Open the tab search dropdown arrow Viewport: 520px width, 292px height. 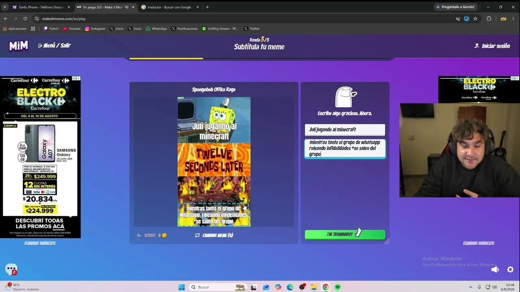pos(5,7)
